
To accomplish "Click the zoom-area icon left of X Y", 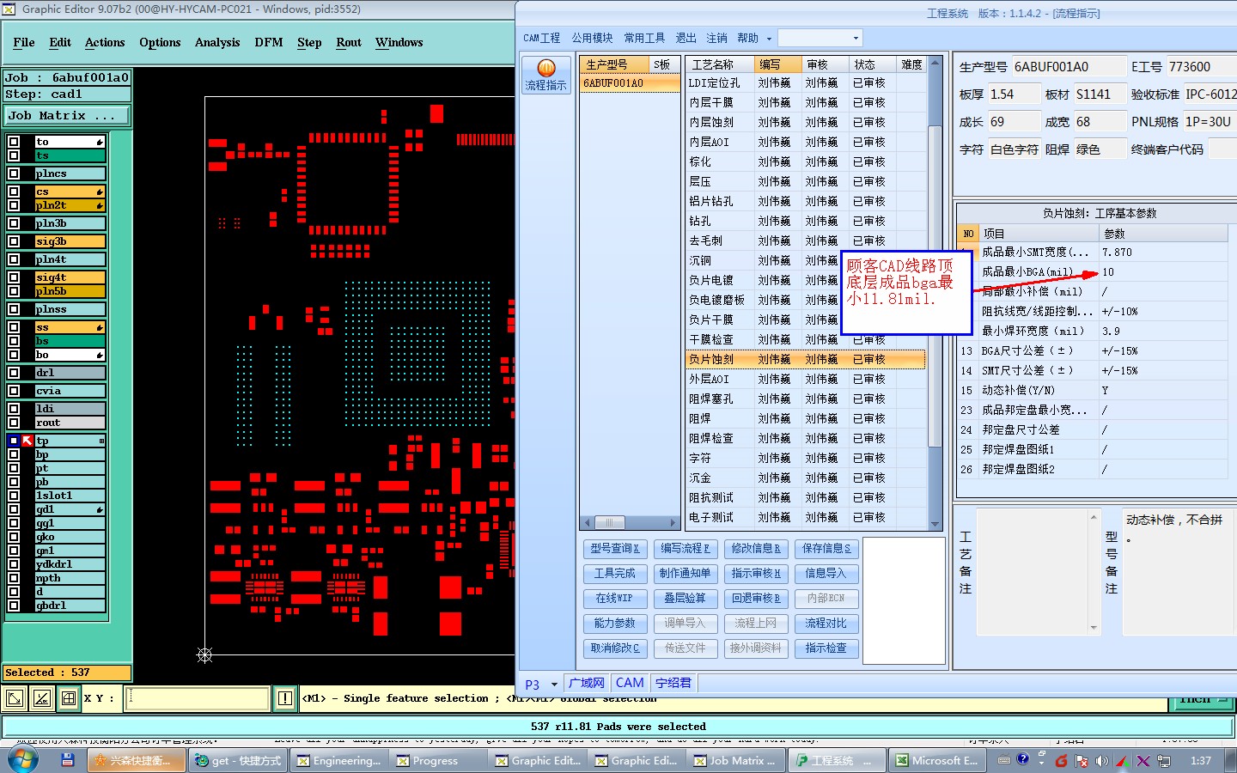I will pyautogui.click(x=15, y=698).
